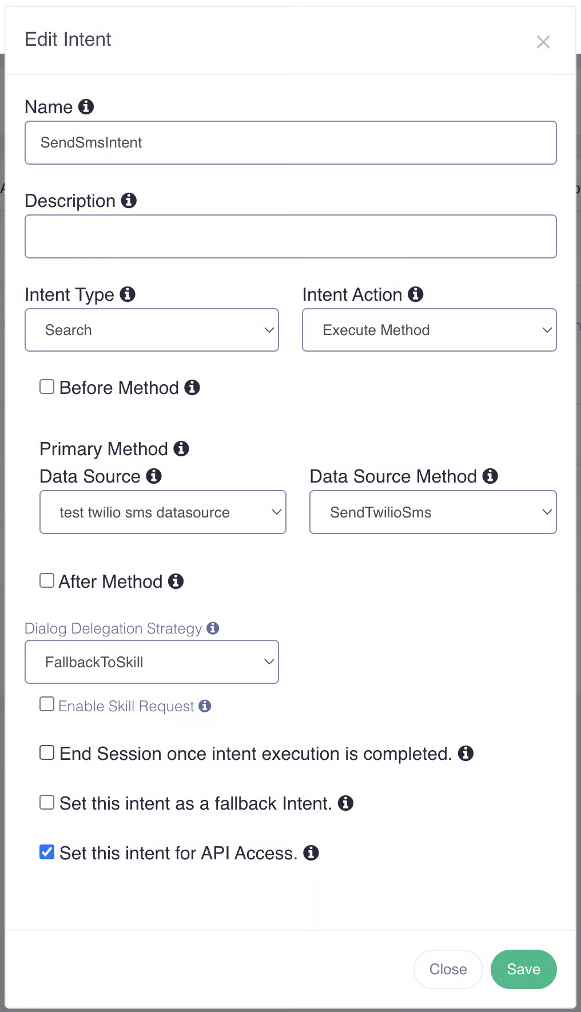Check the After Method checkbox
The height and width of the screenshot is (1012, 581).
(47, 581)
